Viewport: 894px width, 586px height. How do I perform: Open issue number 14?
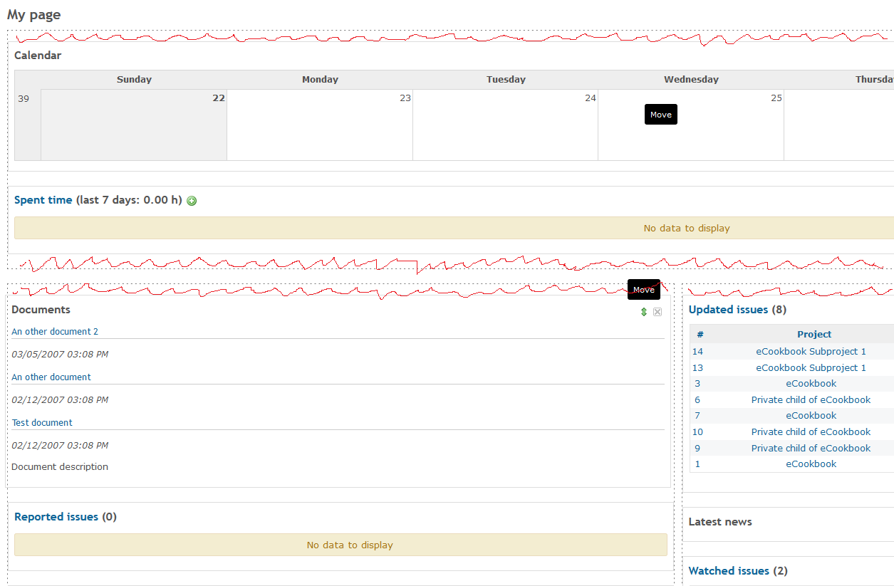pyautogui.click(x=697, y=352)
